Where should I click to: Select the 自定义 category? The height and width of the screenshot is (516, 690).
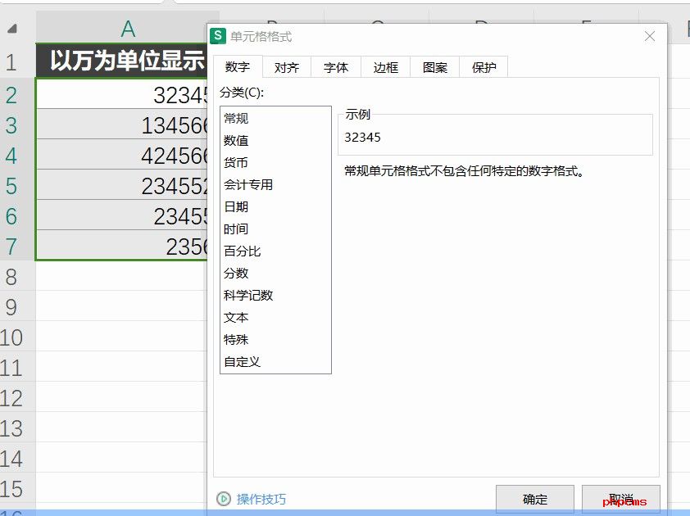(x=275, y=361)
